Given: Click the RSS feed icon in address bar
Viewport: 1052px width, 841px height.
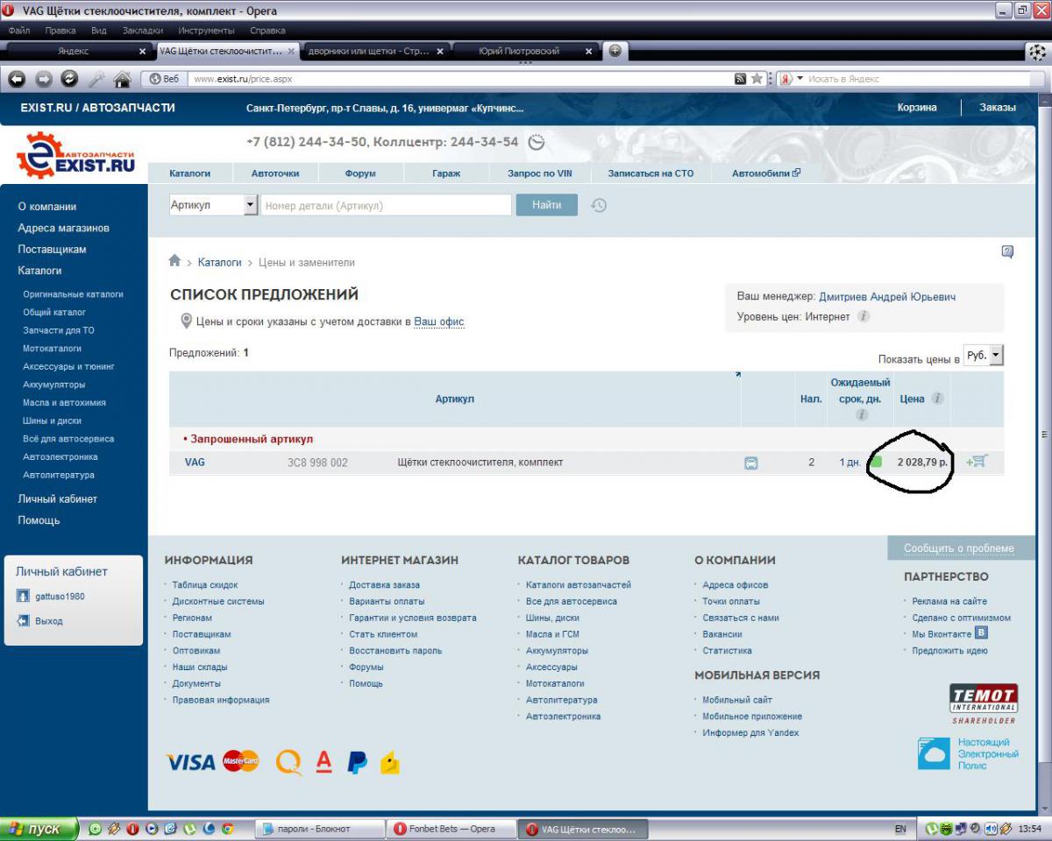Looking at the screenshot, I should click(741, 79).
